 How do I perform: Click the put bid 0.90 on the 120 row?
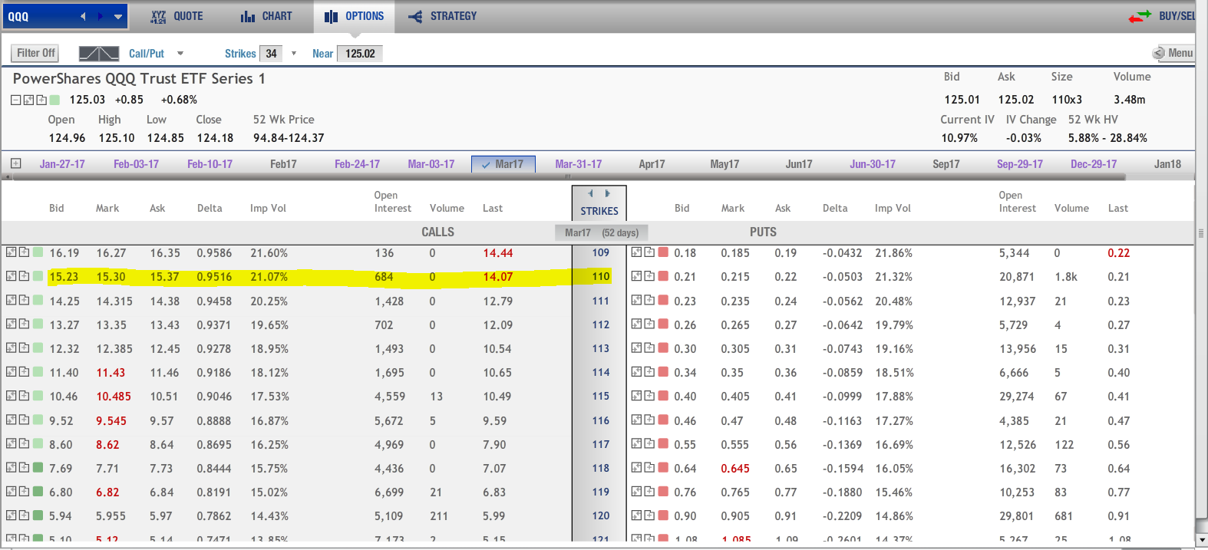pyautogui.click(x=685, y=515)
